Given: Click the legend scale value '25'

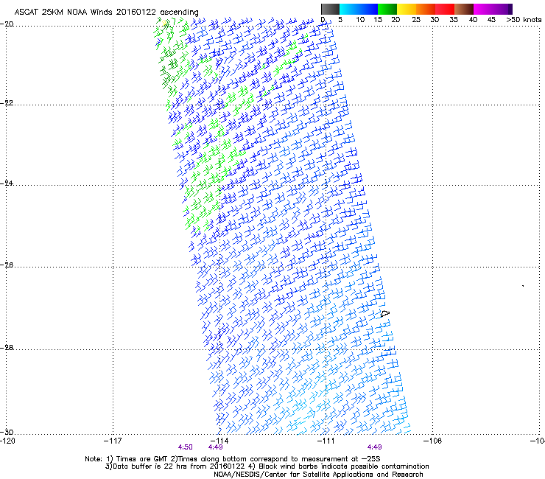Looking at the screenshot, I should tap(416, 20).
